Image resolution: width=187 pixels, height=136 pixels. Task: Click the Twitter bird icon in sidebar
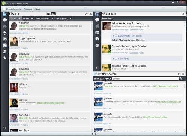5,14
